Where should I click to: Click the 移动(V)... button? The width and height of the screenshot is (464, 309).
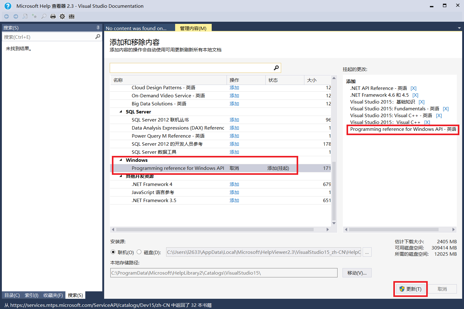[357, 273]
